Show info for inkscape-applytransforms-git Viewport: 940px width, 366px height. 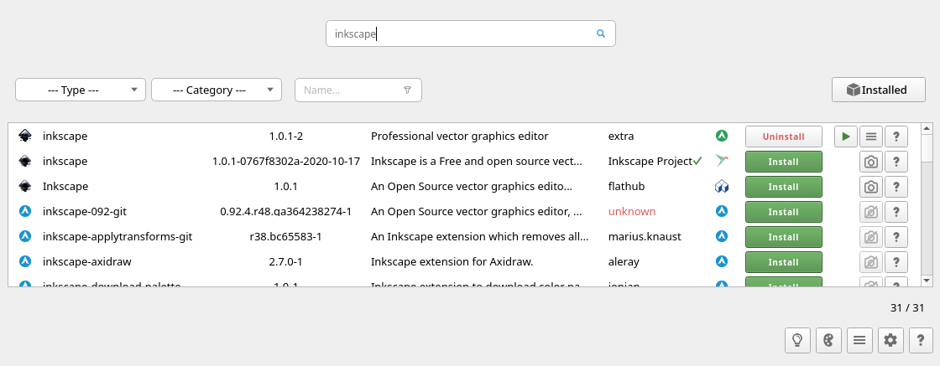(896, 237)
